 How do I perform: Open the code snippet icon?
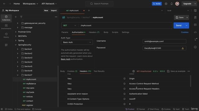(x=195, y=32)
